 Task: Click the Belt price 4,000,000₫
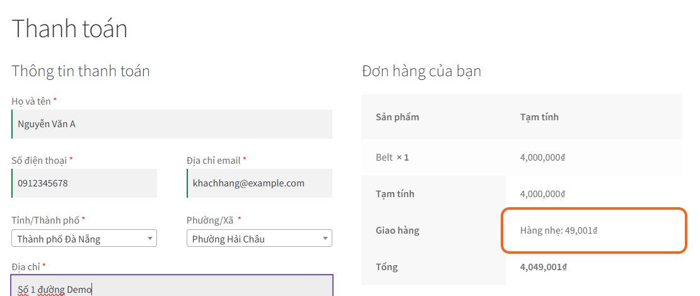tap(543, 157)
